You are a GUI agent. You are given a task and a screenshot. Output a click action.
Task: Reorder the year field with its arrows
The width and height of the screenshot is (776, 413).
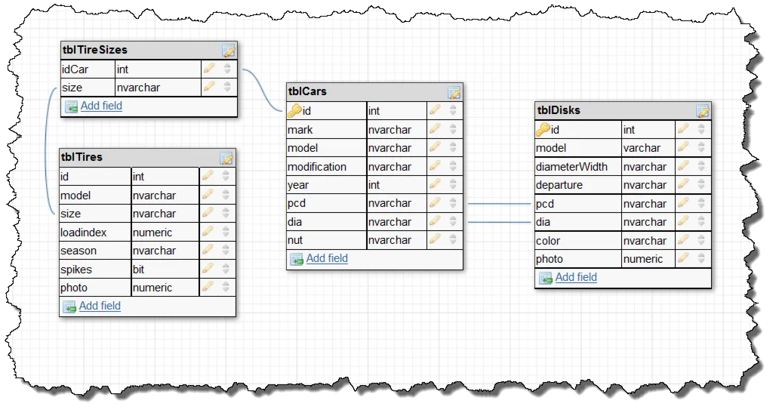(x=453, y=184)
